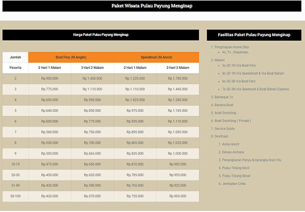Select Rp.590.000 in the 31-49 row
This screenshot has height=212, width=305.
[x=93, y=186]
